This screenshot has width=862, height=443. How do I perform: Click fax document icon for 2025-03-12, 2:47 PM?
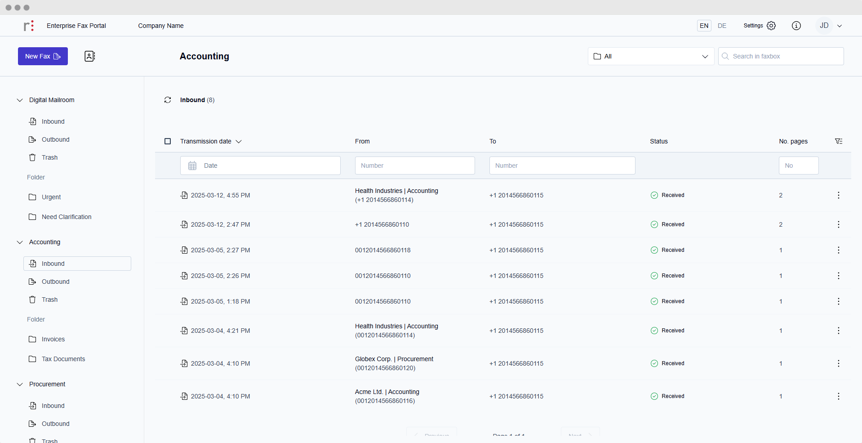tap(184, 224)
